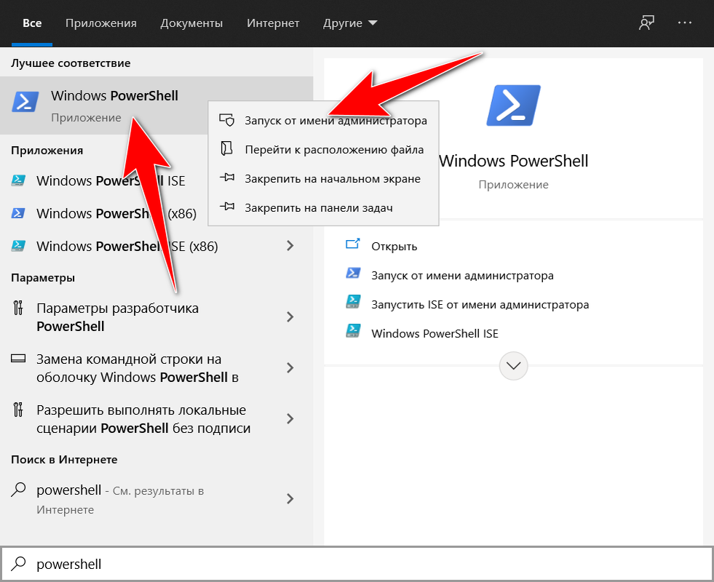This screenshot has height=582, width=714.
Task: Open powershell web search result
Action: 156,499
